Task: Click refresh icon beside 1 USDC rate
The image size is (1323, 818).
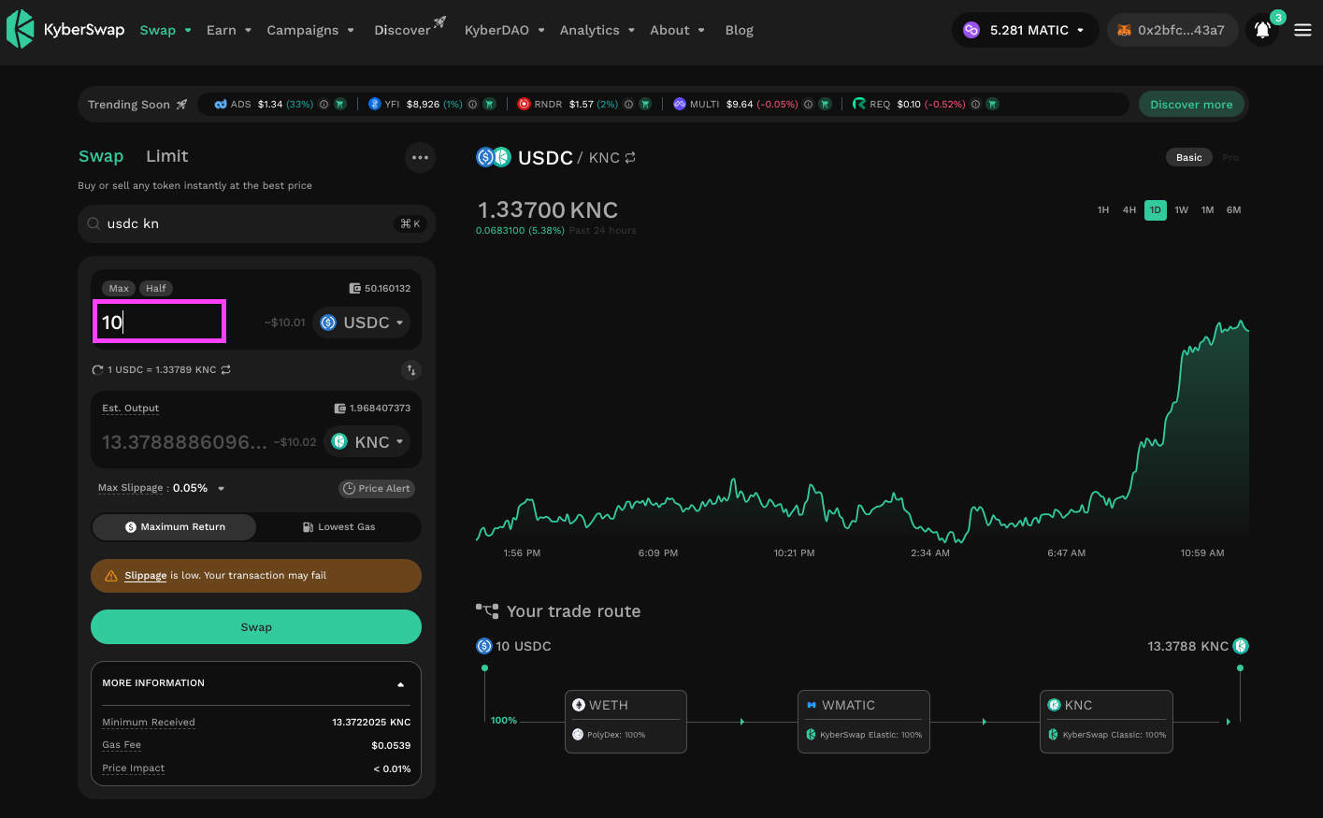Action: point(97,370)
